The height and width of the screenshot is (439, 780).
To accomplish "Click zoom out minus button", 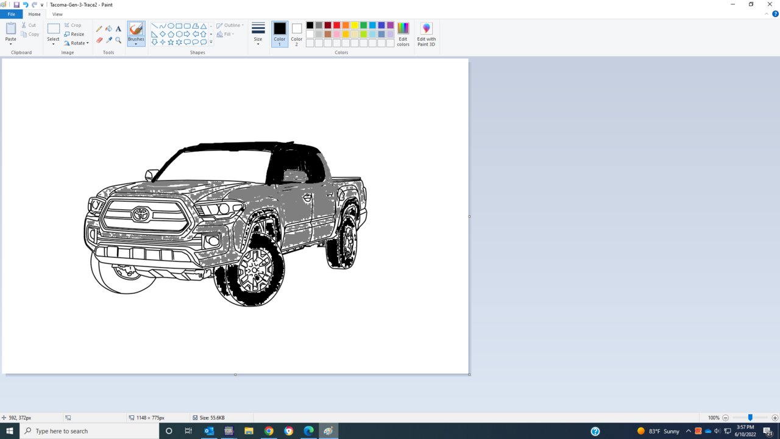I will [725, 418].
